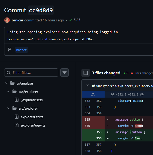The image size is (153, 155).
Task: Collapse the ui/analyse folder
Action: (6, 83)
